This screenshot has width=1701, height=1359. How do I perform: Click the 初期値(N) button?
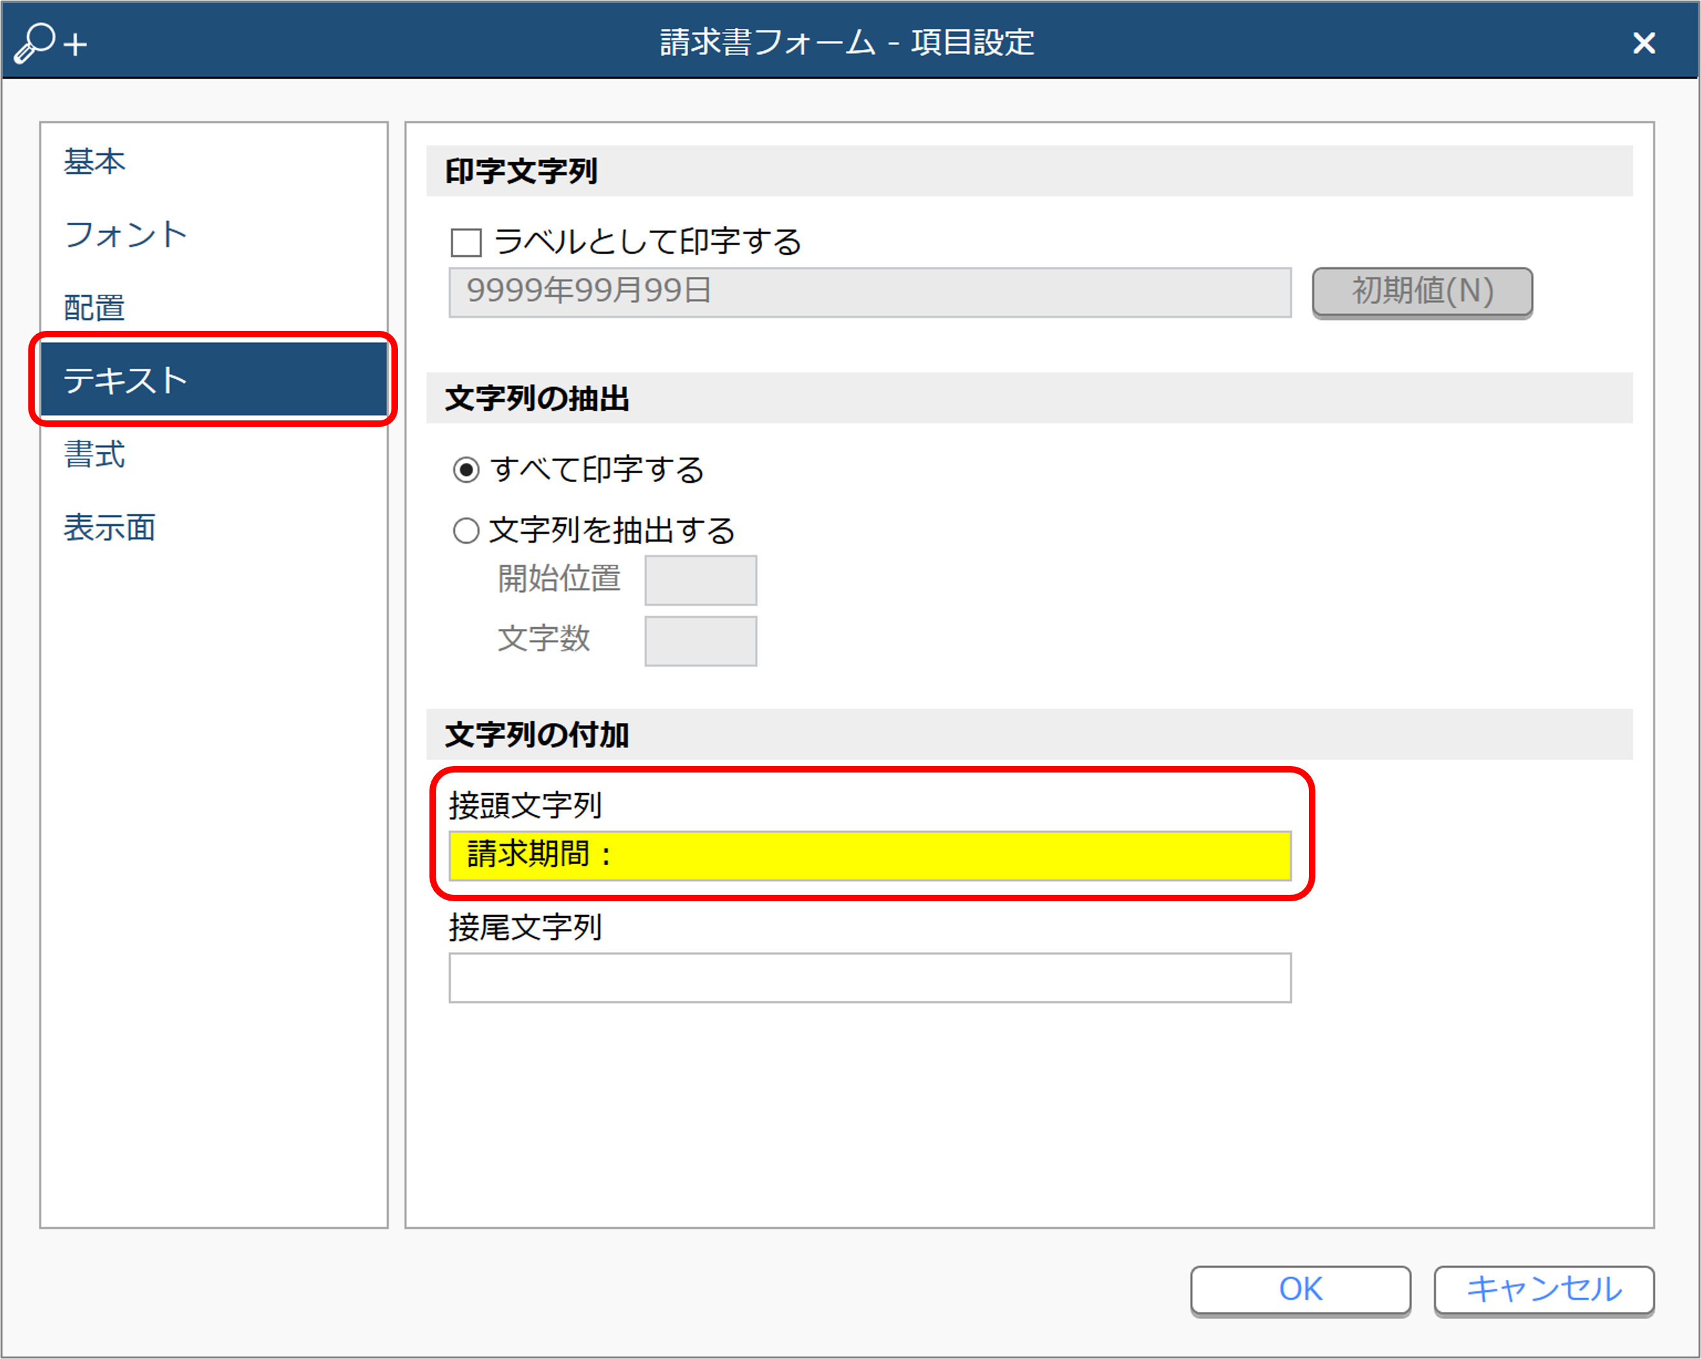click(1422, 292)
